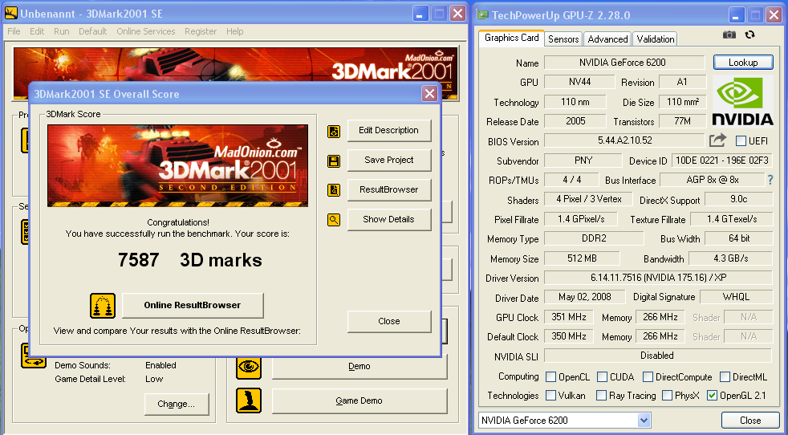This screenshot has width=788, height=435.
Task: Click Close in the Overall Score dialog
Action: tap(389, 321)
